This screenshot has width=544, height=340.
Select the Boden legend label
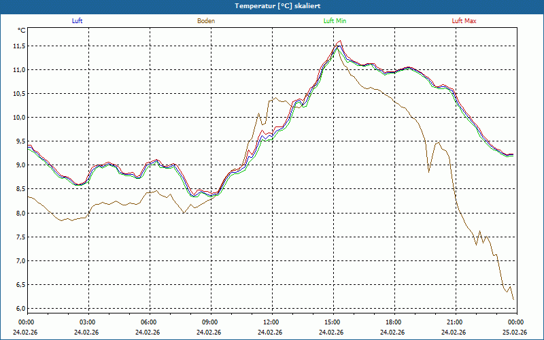206,20
